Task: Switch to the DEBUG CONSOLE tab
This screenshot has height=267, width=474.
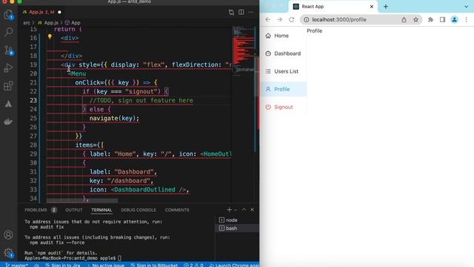Action: (138, 210)
